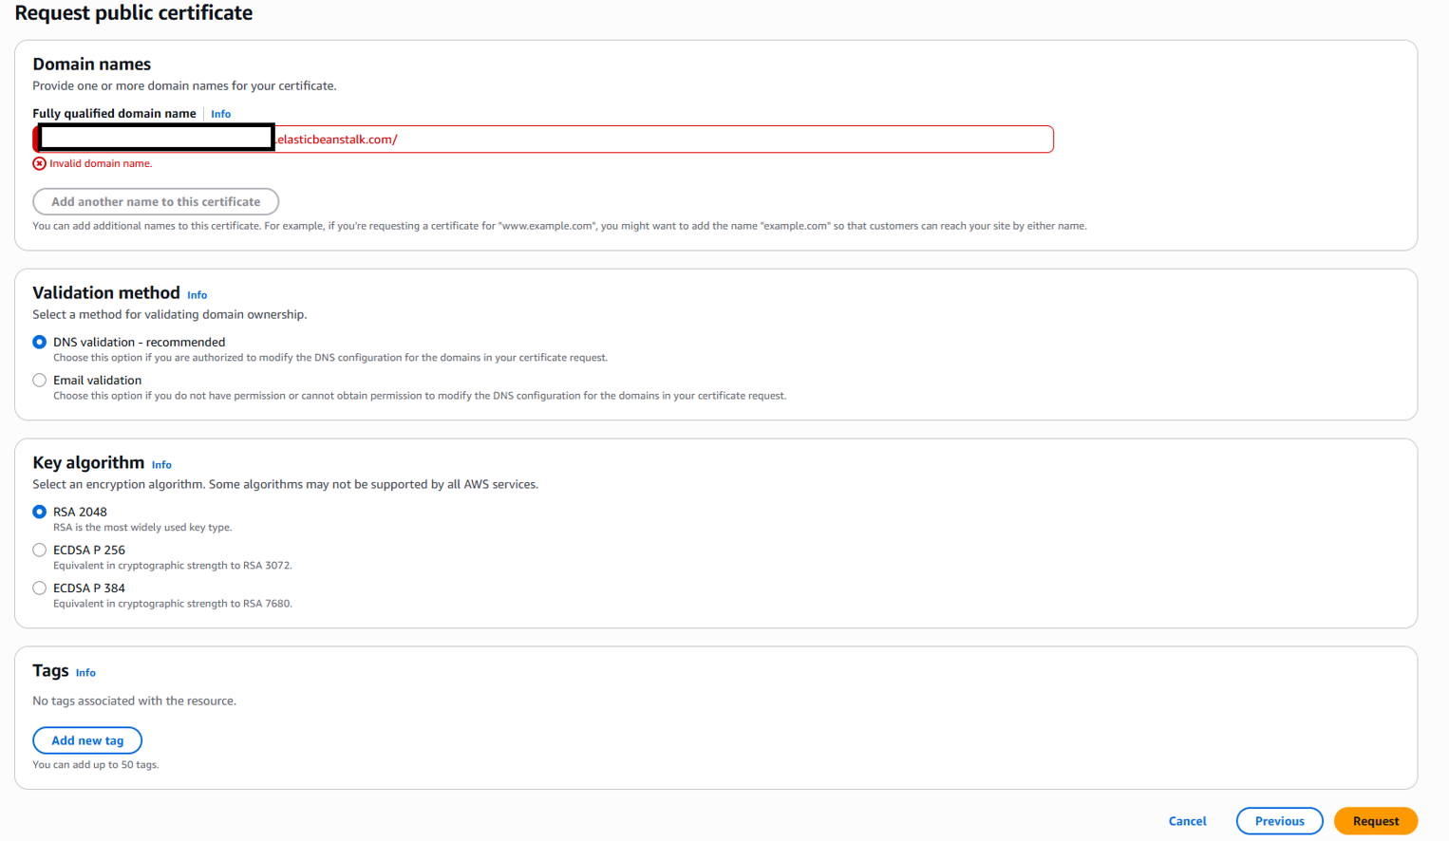The image size is (1449, 841).
Task: Open Info link next to Key algorithm
Action: [161, 465]
